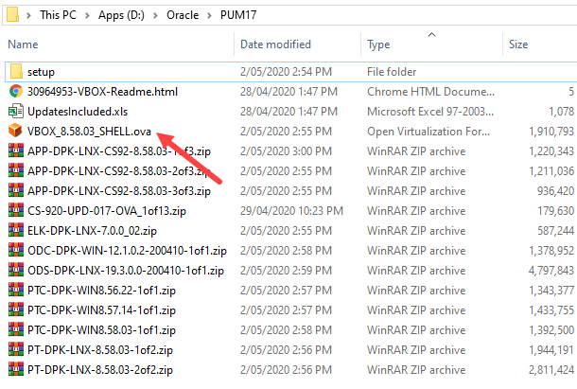The height and width of the screenshot is (389, 577).
Task: Expand the chevron after Oracle breadcrumb
Action: click(209, 15)
